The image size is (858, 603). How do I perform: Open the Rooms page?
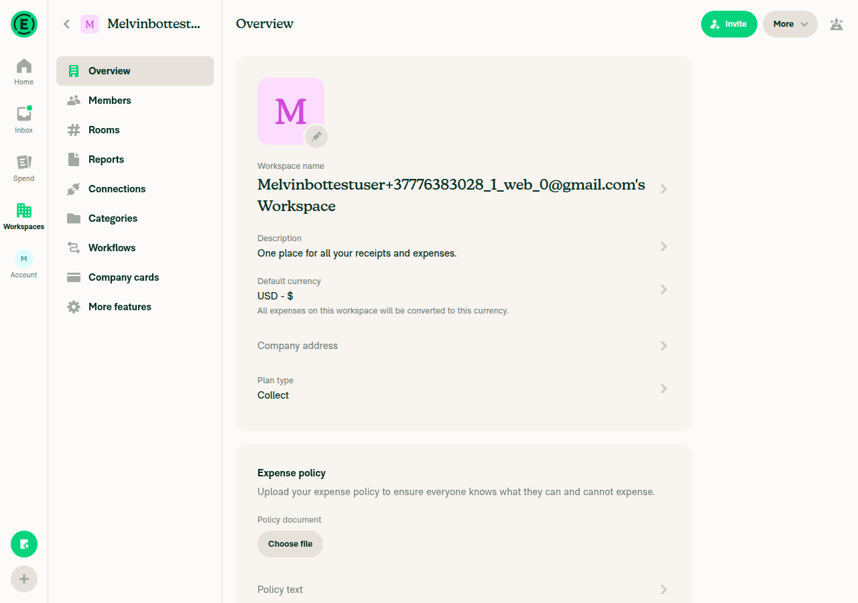135,130
